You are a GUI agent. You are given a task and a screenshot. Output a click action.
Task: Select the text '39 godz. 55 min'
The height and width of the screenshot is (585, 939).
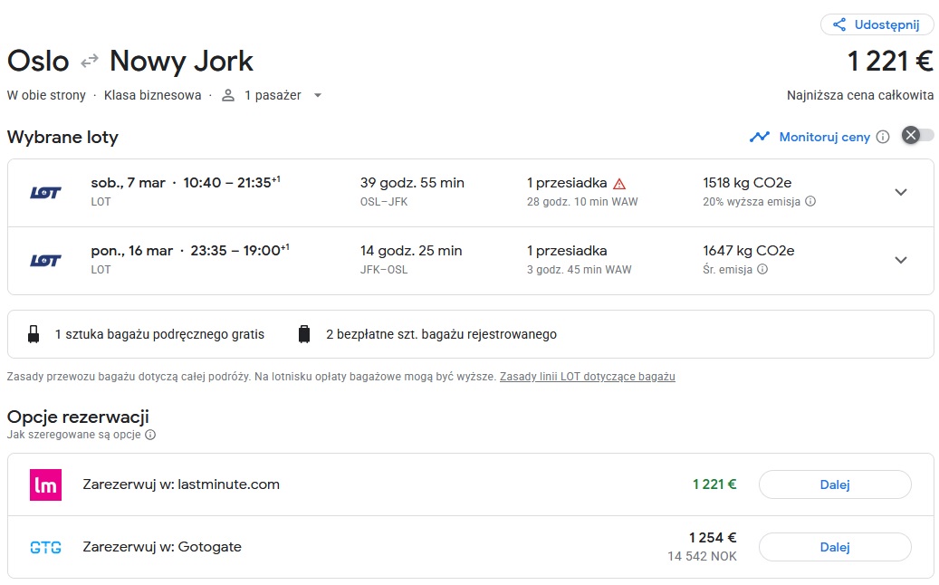412,183
